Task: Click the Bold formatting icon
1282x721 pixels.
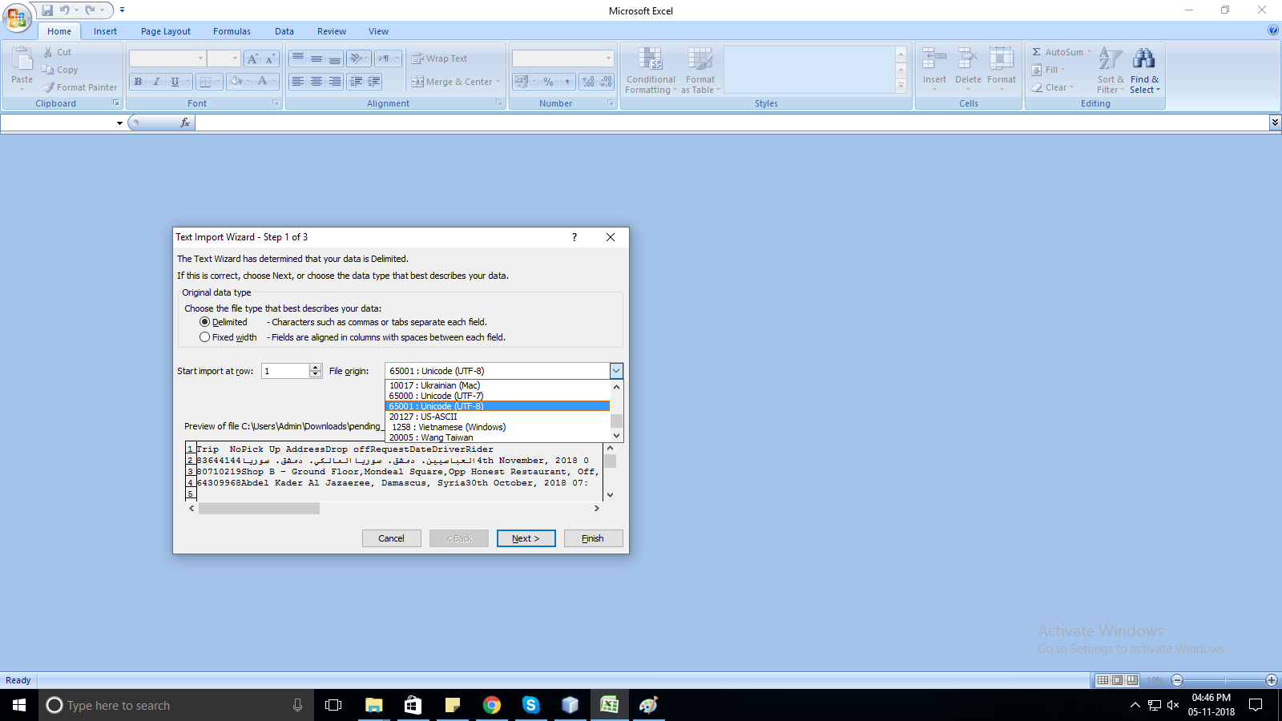Action: (x=138, y=82)
